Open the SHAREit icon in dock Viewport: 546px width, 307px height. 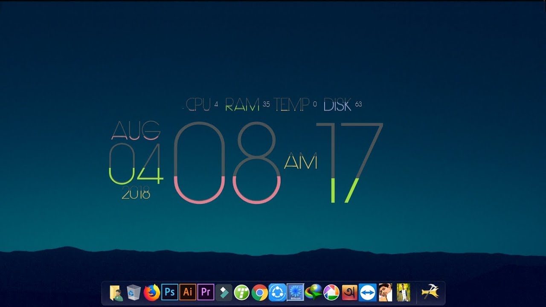(277, 293)
